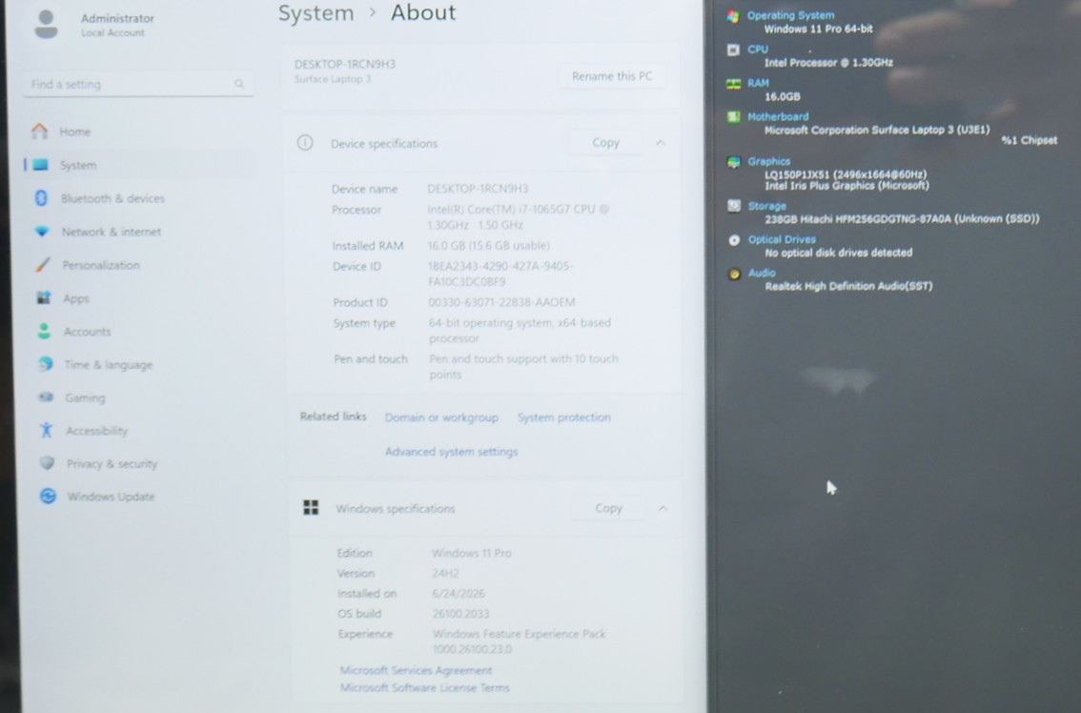Copy the Windows specifications
This screenshot has height=713, width=1081.
[x=608, y=508]
